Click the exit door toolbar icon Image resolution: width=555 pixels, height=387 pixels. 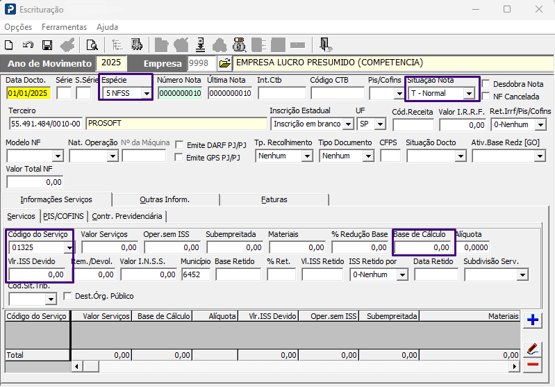click(x=325, y=44)
